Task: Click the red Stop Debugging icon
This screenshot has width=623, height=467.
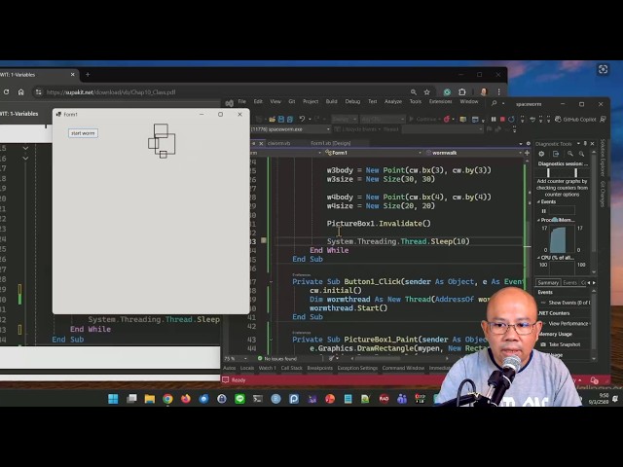Action: (x=502, y=119)
